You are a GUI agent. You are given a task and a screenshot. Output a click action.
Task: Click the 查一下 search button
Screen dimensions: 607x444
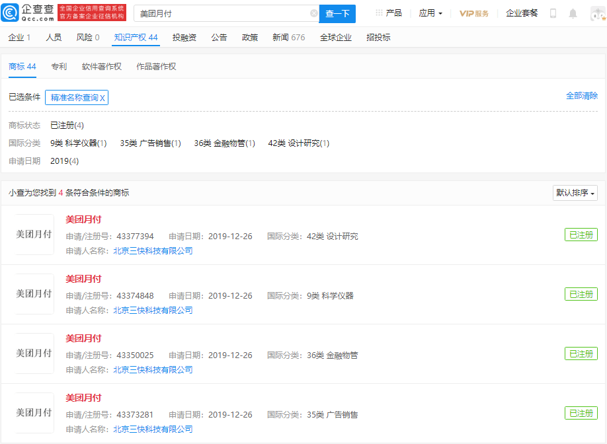click(x=337, y=14)
